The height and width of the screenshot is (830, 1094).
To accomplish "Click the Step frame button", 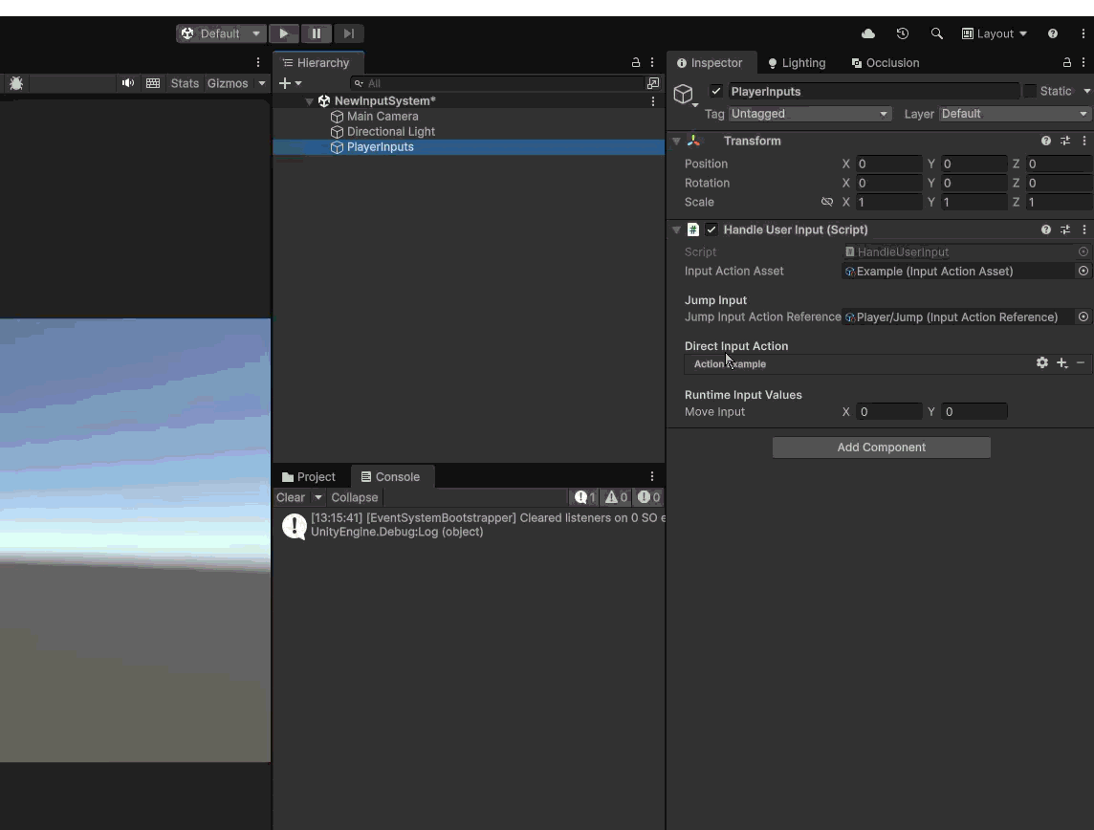I will (349, 33).
